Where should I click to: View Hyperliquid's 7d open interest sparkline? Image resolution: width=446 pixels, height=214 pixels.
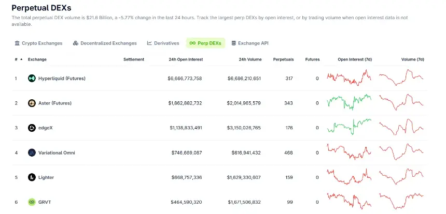(349, 79)
